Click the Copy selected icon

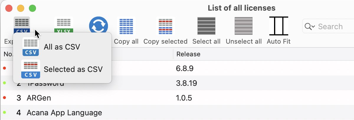pyautogui.click(x=165, y=27)
